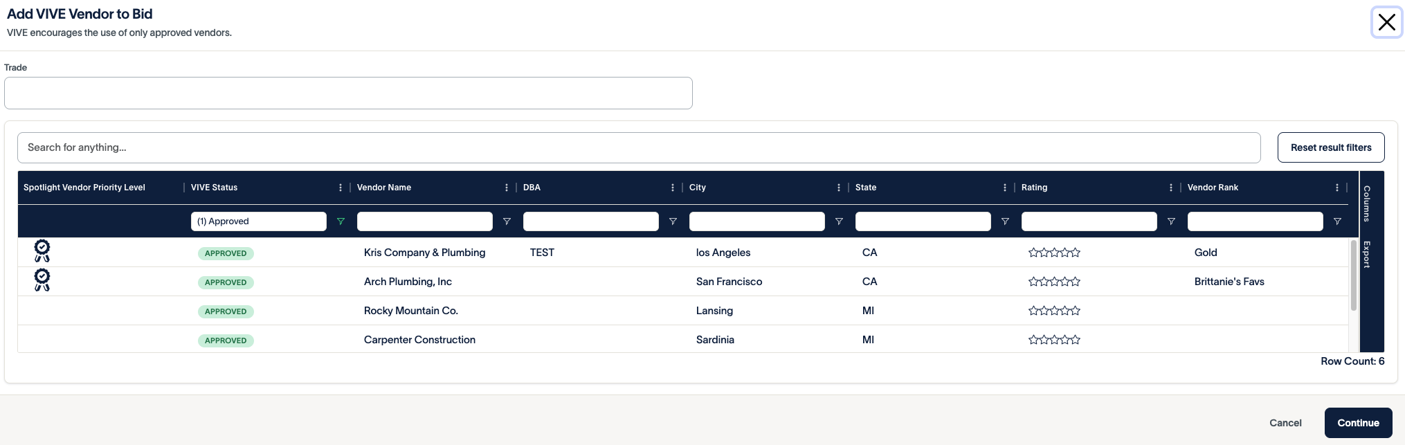The height and width of the screenshot is (445, 1405).
Task: Sort by City column header
Action: (x=698, y=188)
